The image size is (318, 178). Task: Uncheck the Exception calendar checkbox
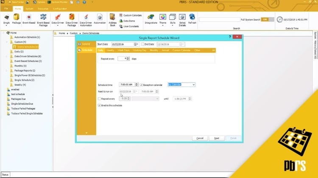[x=141, y=85]
